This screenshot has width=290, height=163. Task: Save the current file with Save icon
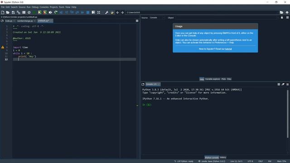[13, 12]
